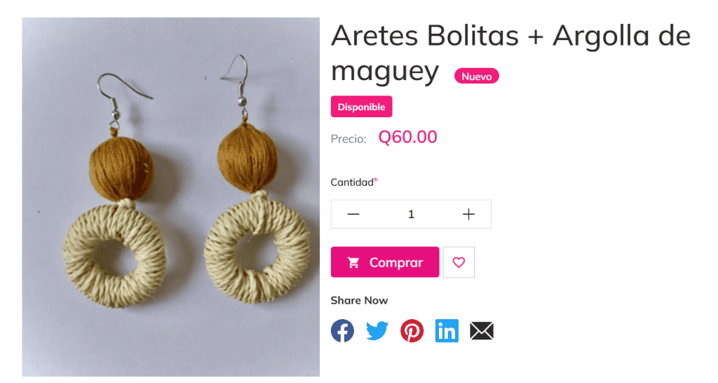
Task: Select the product title Aretes Bolitas
Action: tap(510, 53)
